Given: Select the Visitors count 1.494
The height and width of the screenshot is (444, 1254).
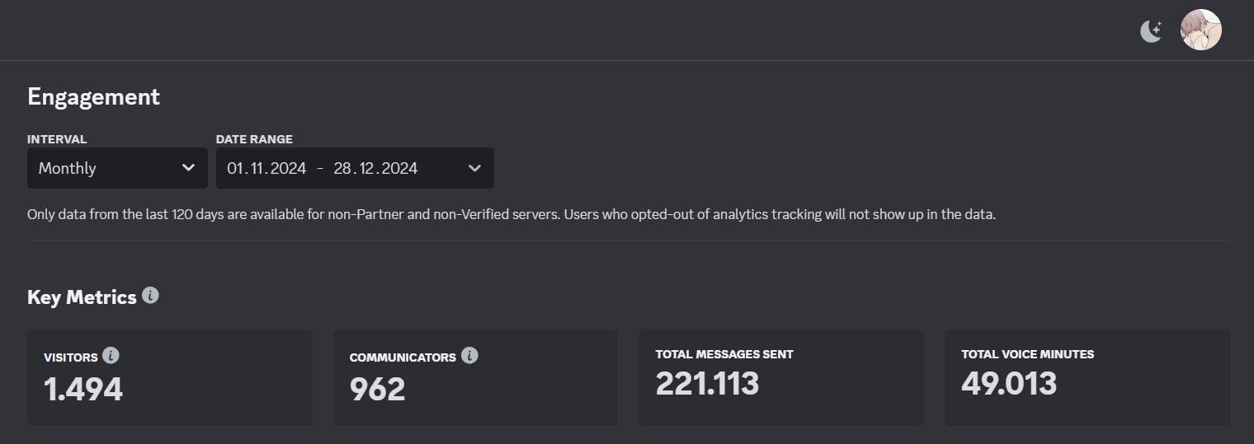Looking at the screenshot, I should click(83, 389).
